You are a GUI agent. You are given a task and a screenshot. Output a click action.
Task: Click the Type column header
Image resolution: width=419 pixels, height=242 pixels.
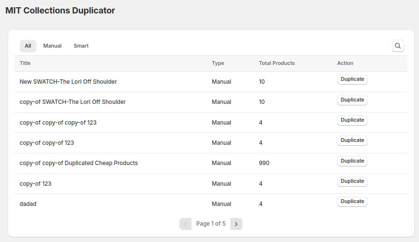[x=218, y=64]
